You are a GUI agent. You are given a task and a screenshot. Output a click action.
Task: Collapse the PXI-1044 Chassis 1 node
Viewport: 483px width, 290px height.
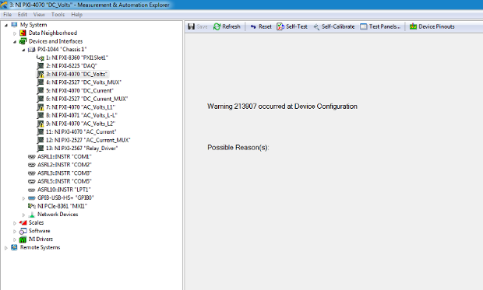click(x=23, y=50)
